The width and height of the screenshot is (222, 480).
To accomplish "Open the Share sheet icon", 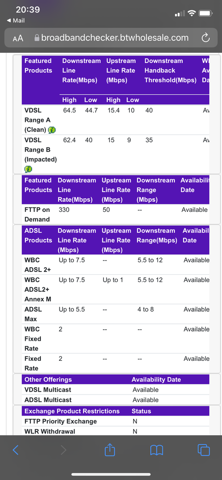I will [110, 449].
